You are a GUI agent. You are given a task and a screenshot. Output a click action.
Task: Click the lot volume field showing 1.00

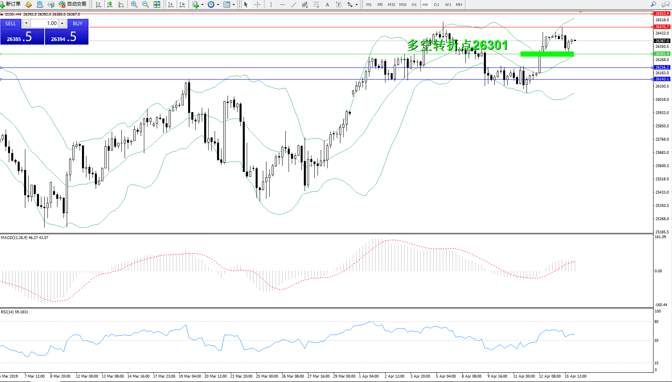45,23
